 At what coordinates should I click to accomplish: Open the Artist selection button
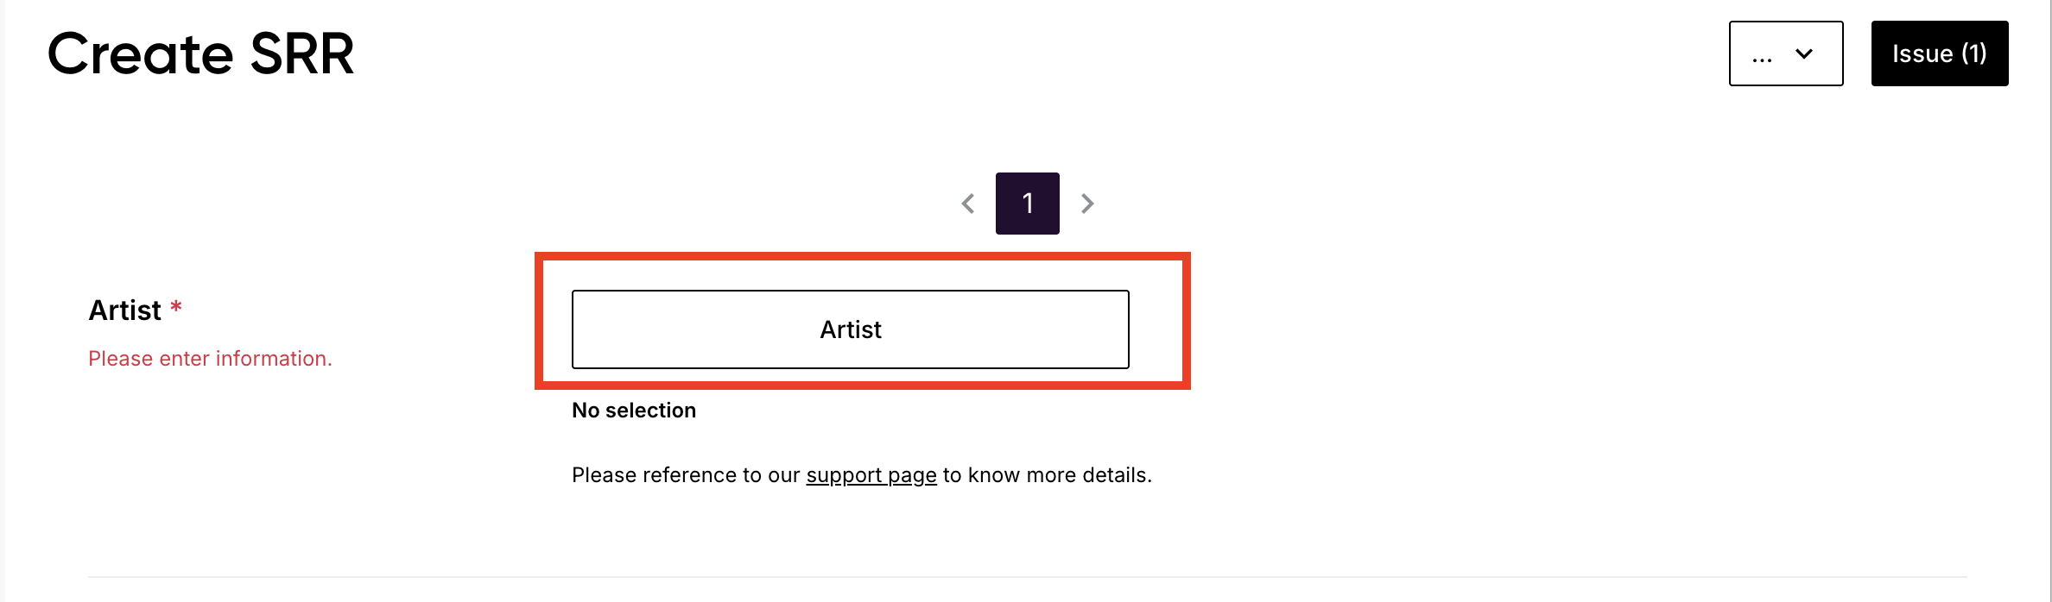tap(850, 329)
